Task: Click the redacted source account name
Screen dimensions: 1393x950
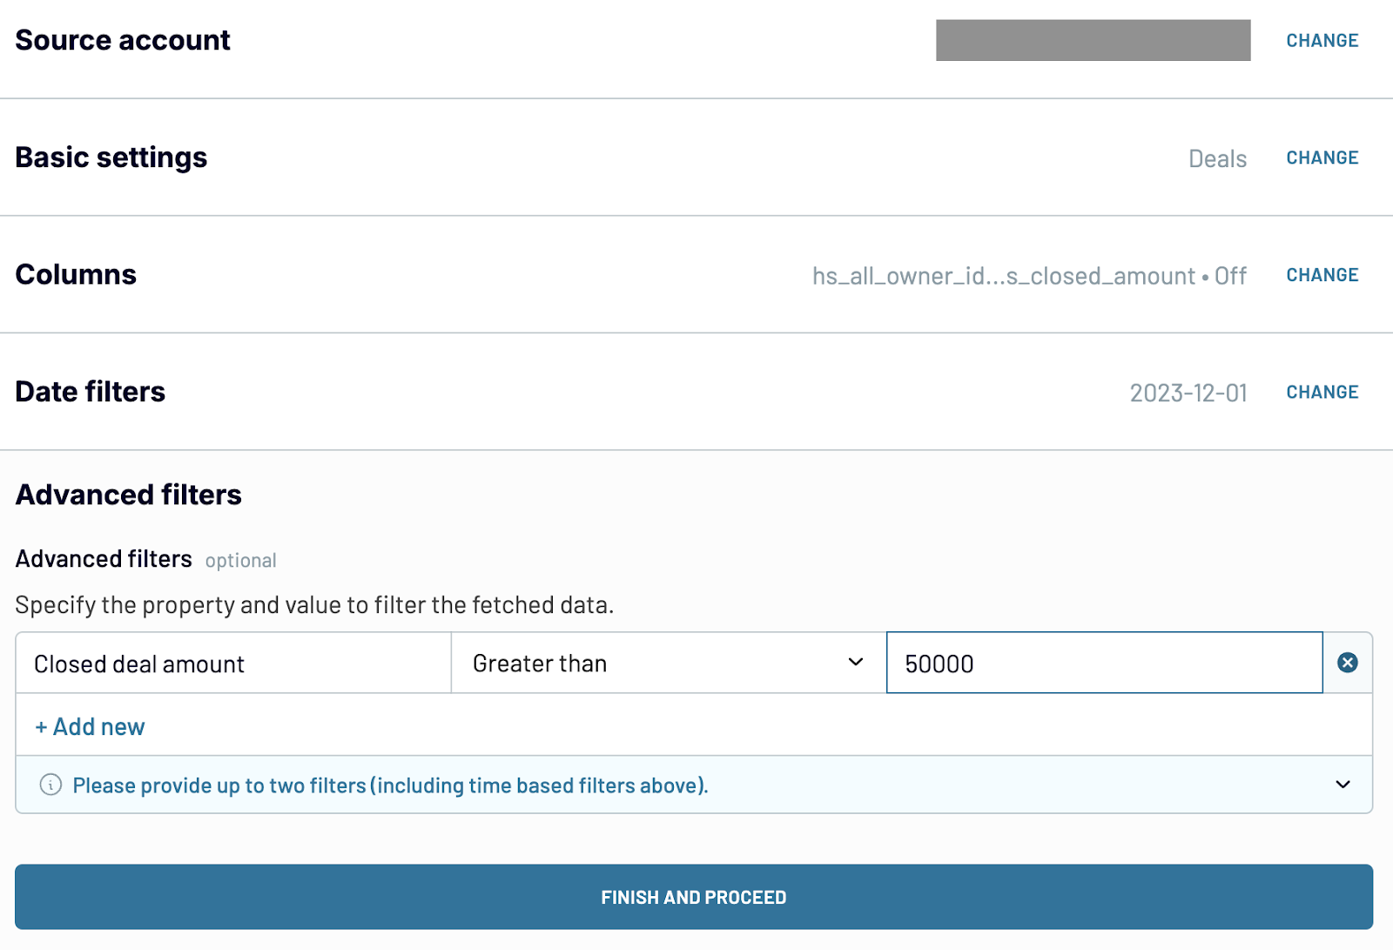Action: click(1093, 40)
